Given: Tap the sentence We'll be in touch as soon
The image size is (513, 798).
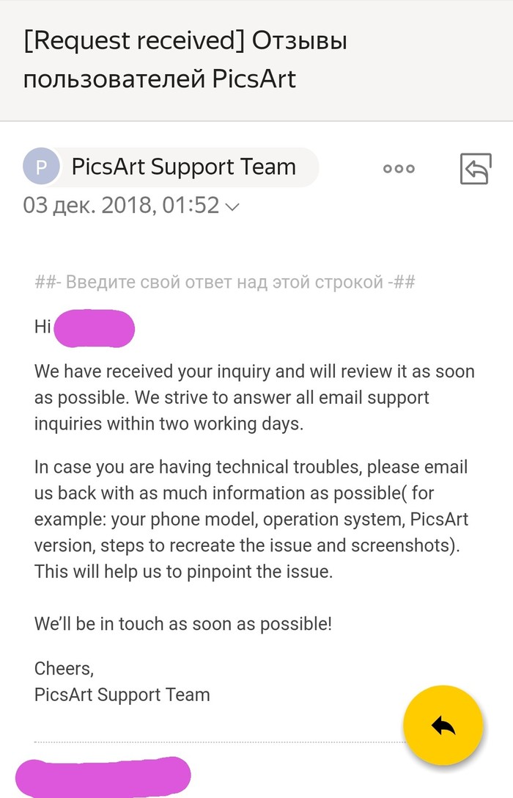Looking at the screenshot, I should [x=183, y=623].
